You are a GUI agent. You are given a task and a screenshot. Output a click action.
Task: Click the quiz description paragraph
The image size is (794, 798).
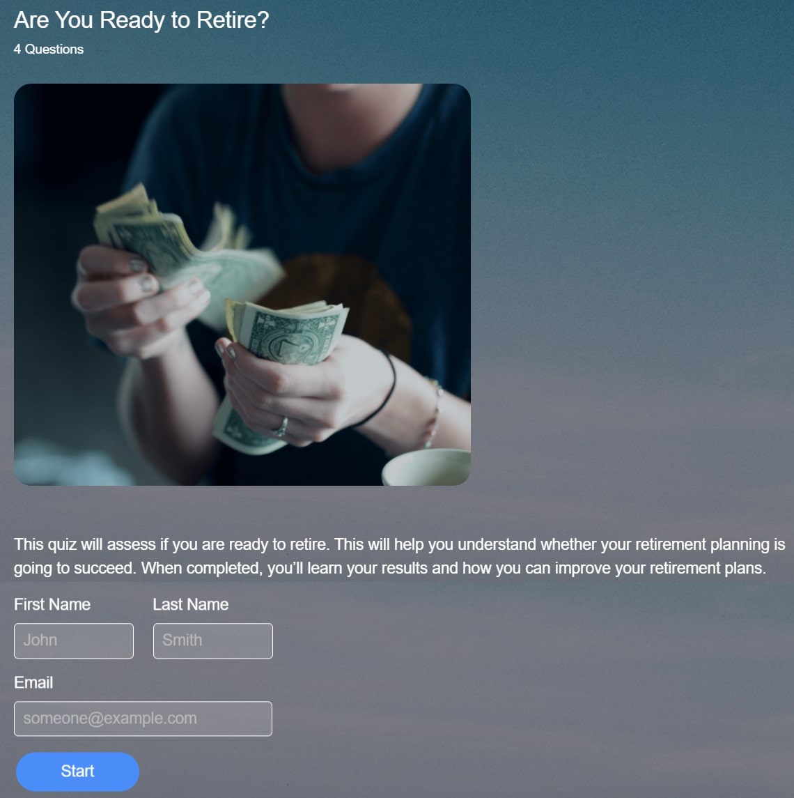tap(399, 556)
